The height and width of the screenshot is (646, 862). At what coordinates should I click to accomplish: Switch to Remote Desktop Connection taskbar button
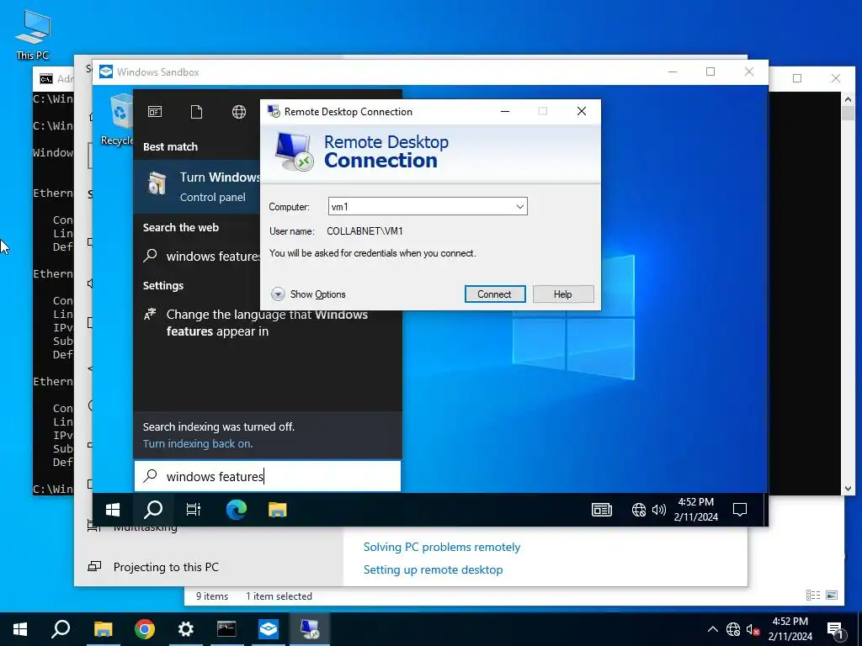click(x=310, y=629)
